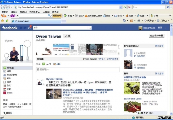This screenshot has width=173, height=120.
Task: Click the 留個言吧 post input box
Action: (78, 70)
